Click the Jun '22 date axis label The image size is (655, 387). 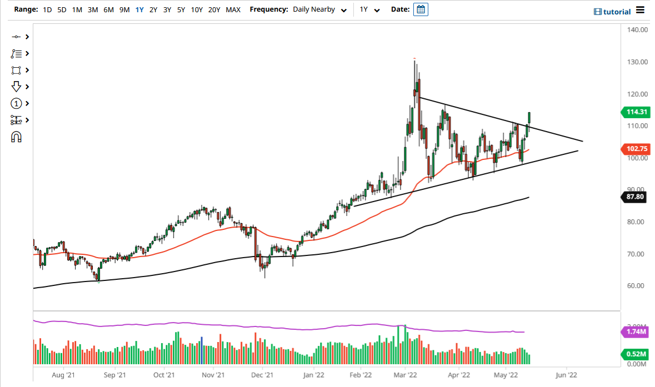pyautogui.click(x=567, y=375)
